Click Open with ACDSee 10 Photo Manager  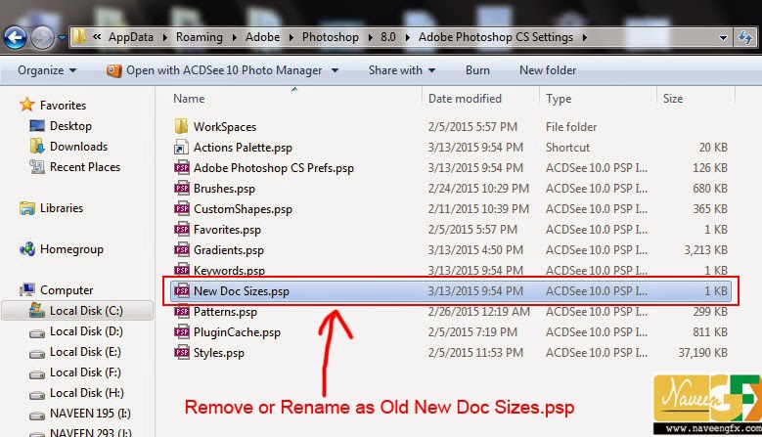coord(224,70)
